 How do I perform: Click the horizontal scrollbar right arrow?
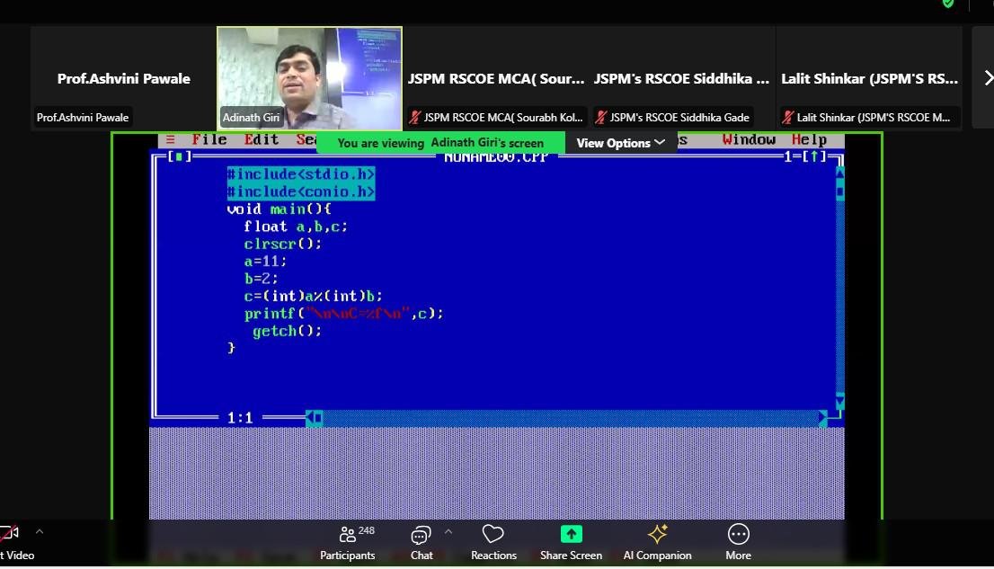pos(822,417)
